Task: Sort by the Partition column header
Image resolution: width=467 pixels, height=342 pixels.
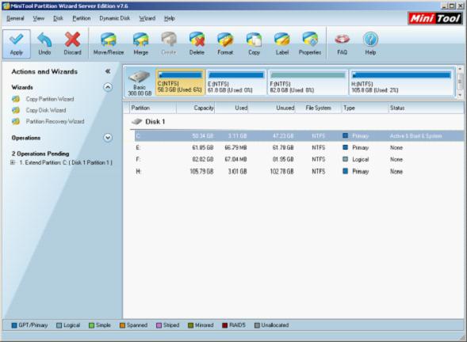Action: (x=153, y=108)
